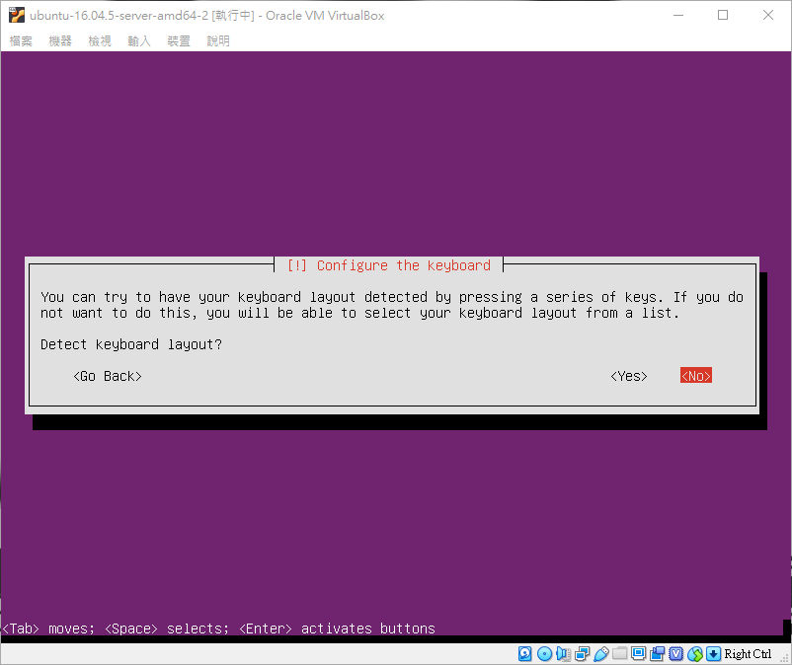
Task: Close the VirtualBox VM window
Action: [767, 15]
